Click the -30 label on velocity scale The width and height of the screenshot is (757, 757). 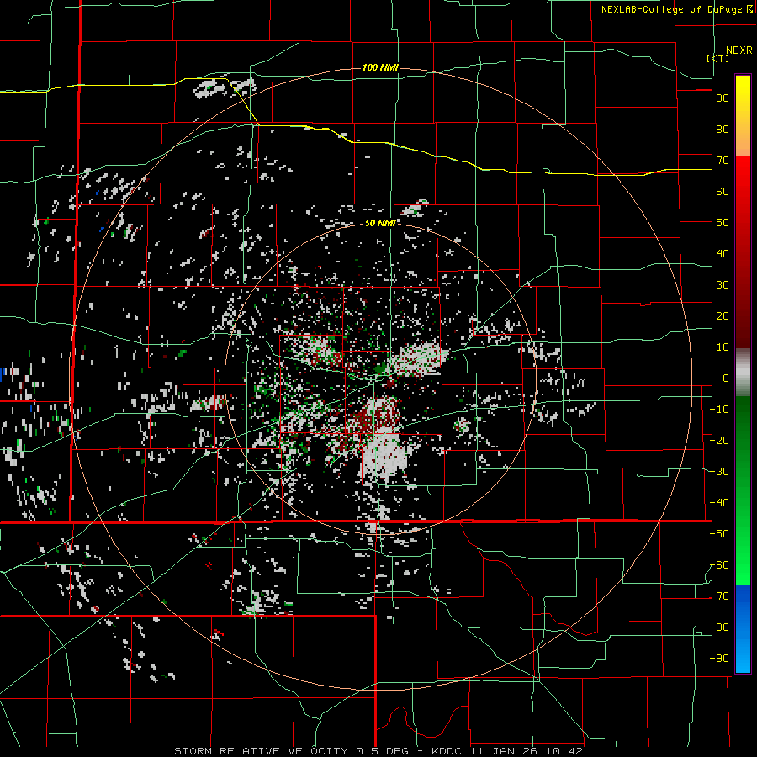pyautogui.click(x=719, y=472)
